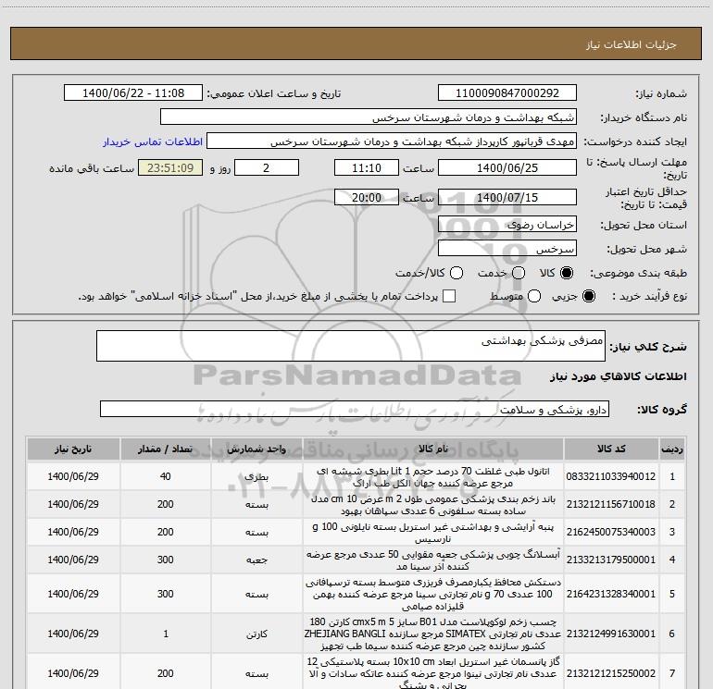
Task: Click the اتانول طبی product name cell
Action: (x=433, y=477)
